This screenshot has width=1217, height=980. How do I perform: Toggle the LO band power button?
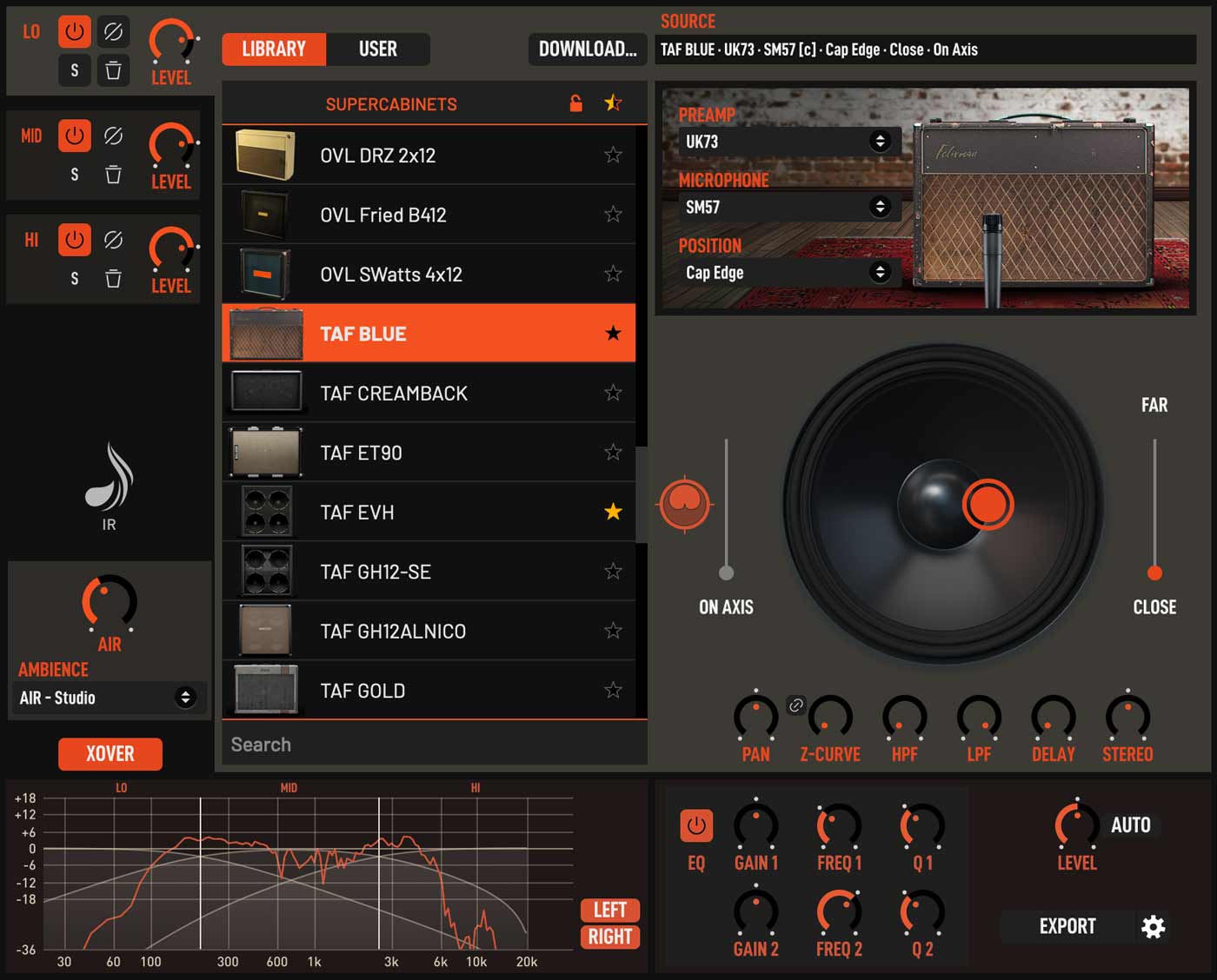point(75,32)
